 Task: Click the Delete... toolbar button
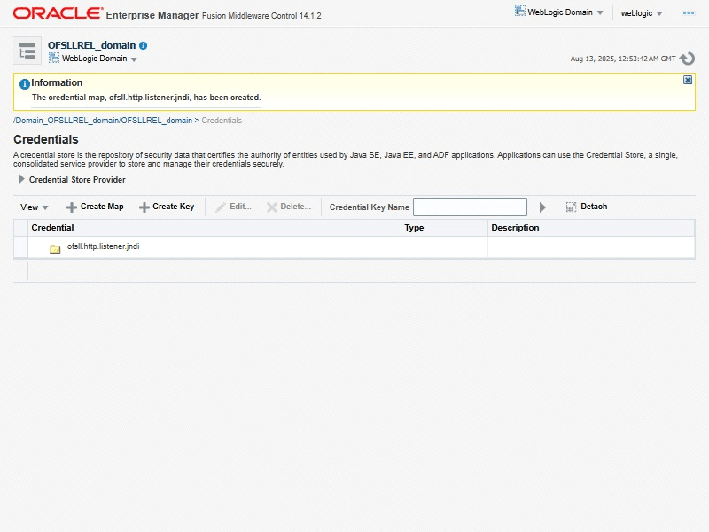pyautogui.click(x=289, y=207)
